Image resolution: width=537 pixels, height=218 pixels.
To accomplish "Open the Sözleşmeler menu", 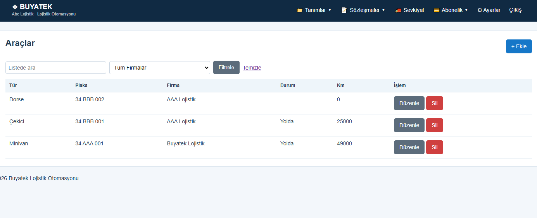I will [363, 10].
